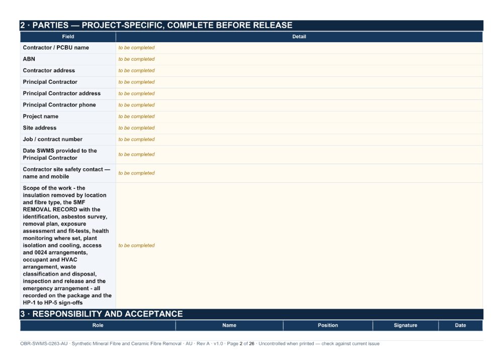Select the 'Signature' column header
The height and width of the screenshot is (355, 503).
tap(405, 325)
